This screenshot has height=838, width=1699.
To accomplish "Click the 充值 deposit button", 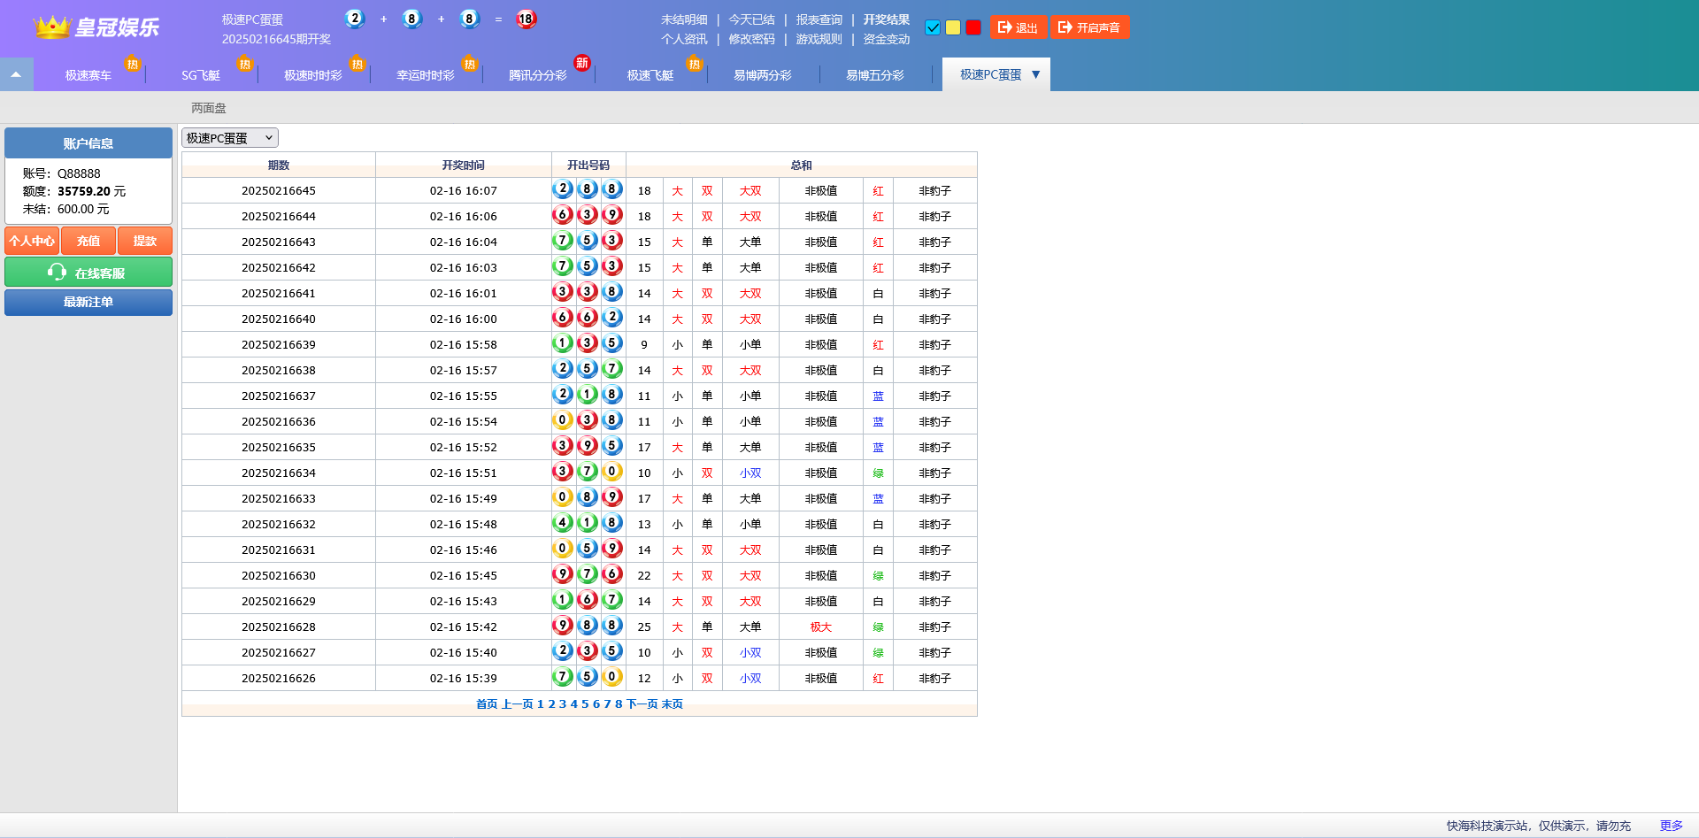I will coord(88,241).
